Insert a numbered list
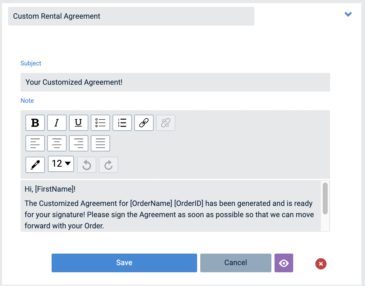 122,123
